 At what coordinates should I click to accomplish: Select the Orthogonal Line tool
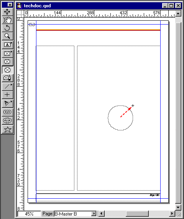8,95
